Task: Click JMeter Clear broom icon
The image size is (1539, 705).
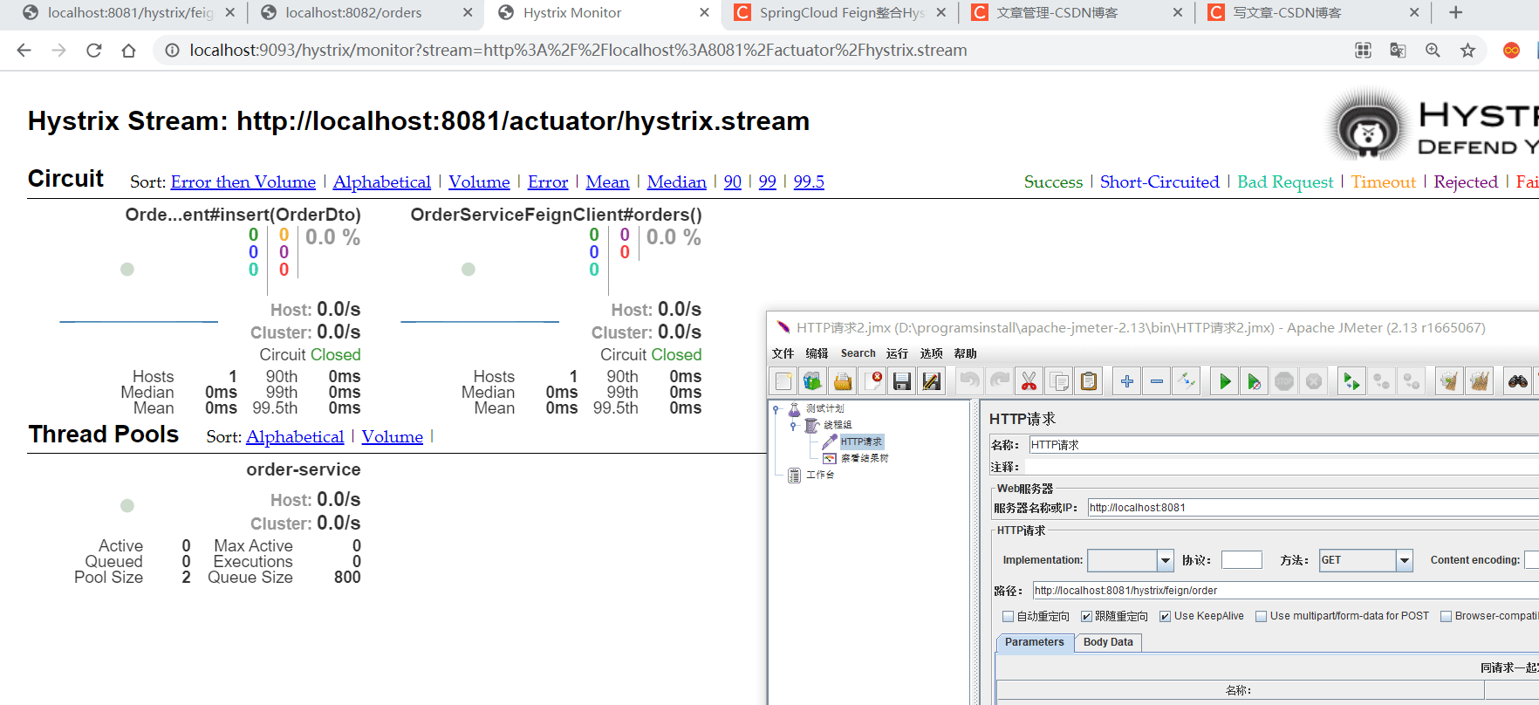Action: point(1449,381)
